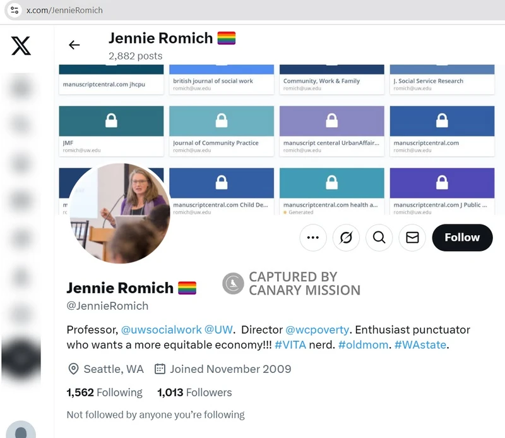505x438 pixels.
Task: View the 1,562 Following list
Action: (104, 392)
